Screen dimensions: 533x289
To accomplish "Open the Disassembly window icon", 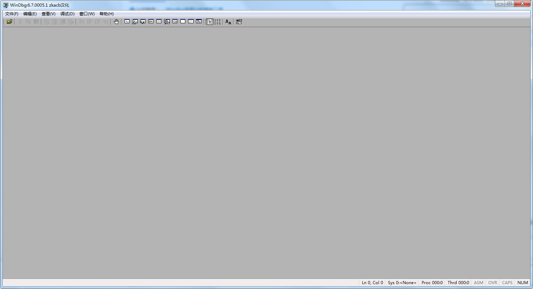I will click(175, 22).
